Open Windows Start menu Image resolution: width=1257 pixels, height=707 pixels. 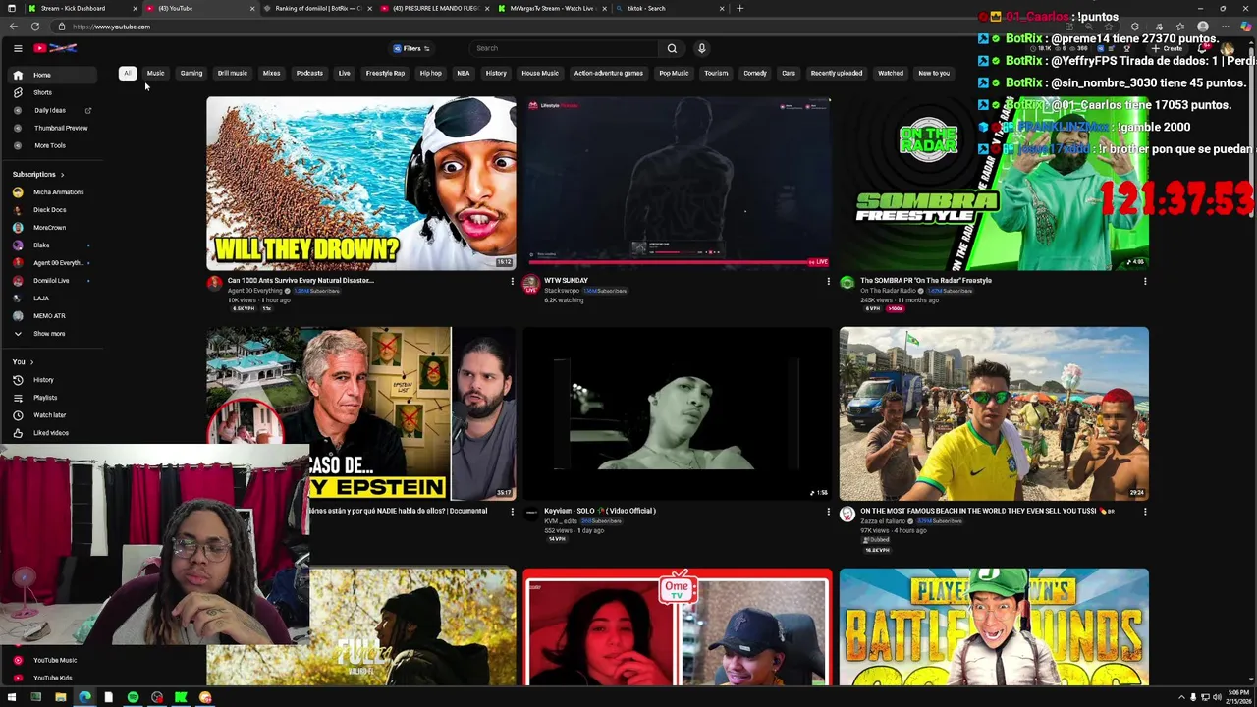tap(12, 697)
